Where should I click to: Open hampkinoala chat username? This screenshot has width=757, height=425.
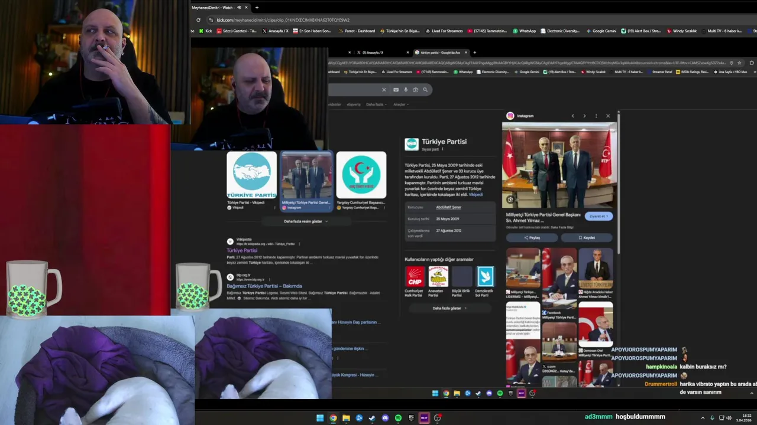pos(661,367)
